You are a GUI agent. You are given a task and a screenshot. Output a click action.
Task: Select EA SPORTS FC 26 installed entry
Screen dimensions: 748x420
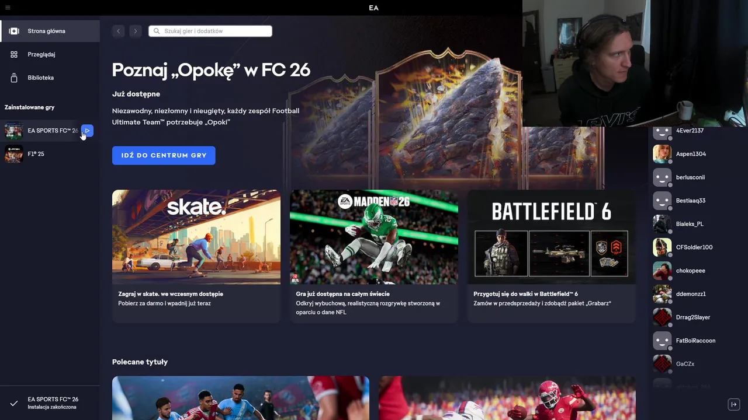click(50, 131)
